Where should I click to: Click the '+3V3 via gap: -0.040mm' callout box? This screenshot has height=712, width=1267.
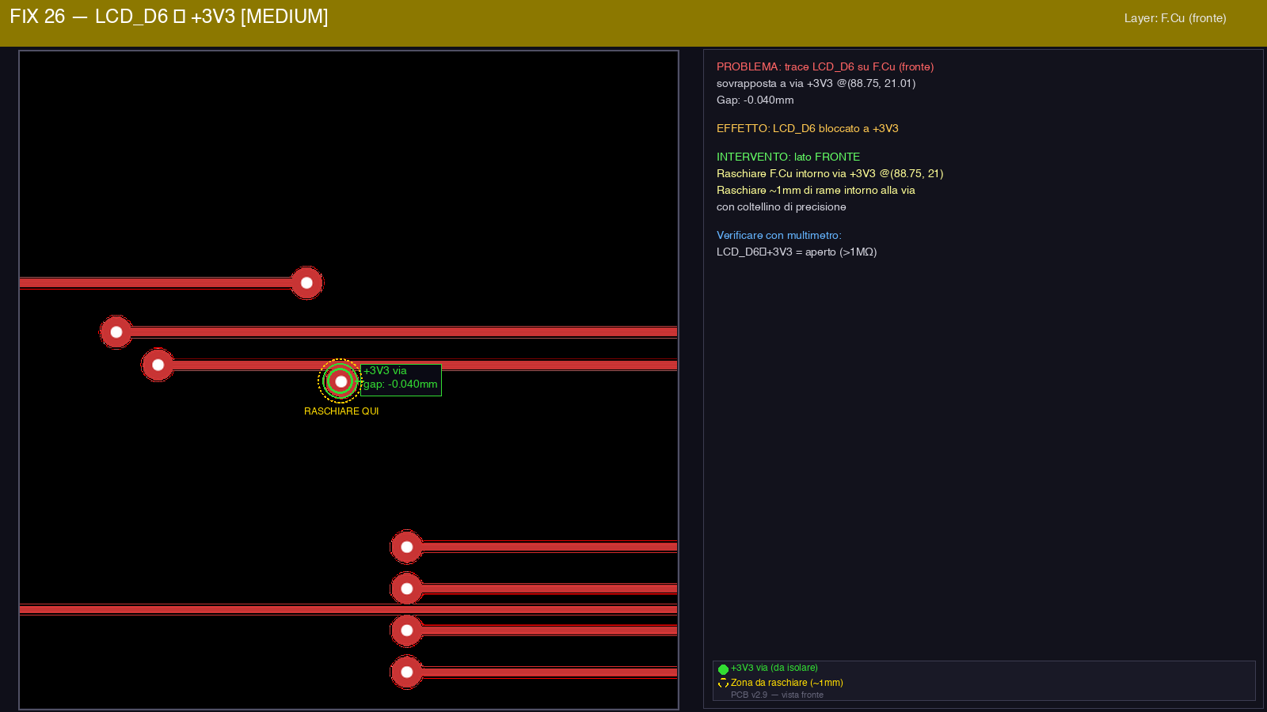(x=401, y=380)
